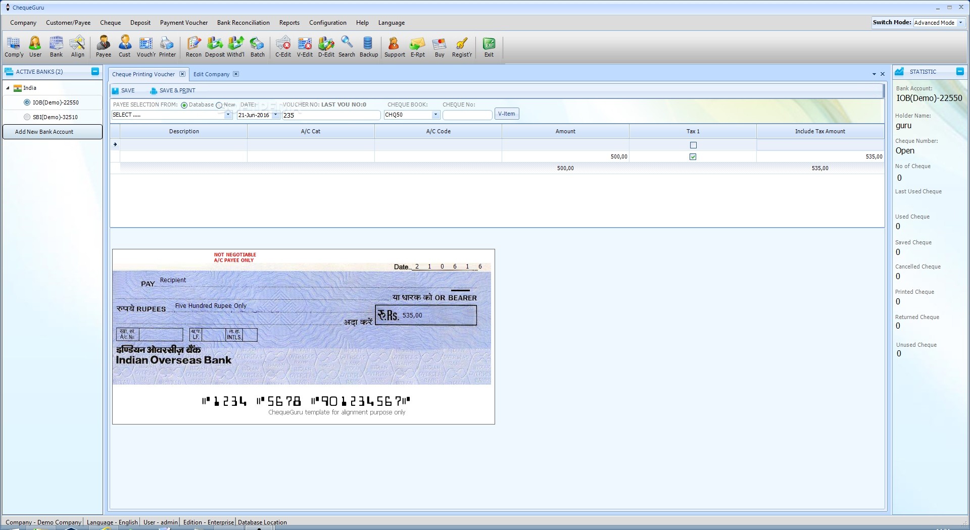Close the document panel with X
Image resolution: width=970 pixels, height=530 pixels.
pos(883,74)
